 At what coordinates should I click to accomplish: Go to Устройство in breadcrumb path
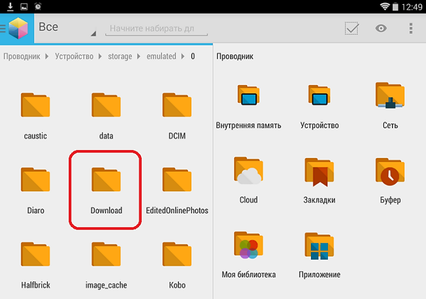pyautogui.click(x=74, y=56)
